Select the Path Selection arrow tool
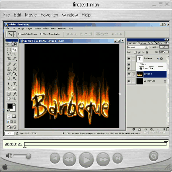Screen dimensions: 172x172 (x=9, y=84)
